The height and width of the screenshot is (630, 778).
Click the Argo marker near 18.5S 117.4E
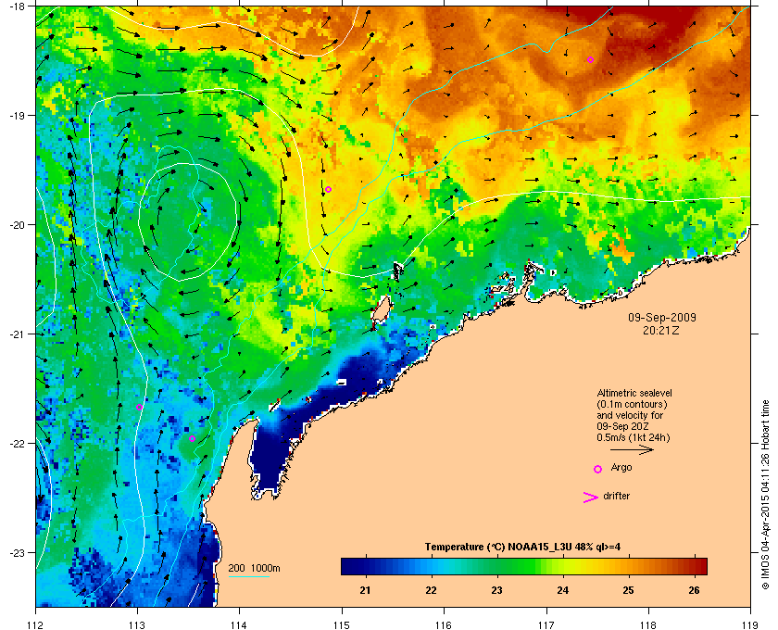click(591, 60)
